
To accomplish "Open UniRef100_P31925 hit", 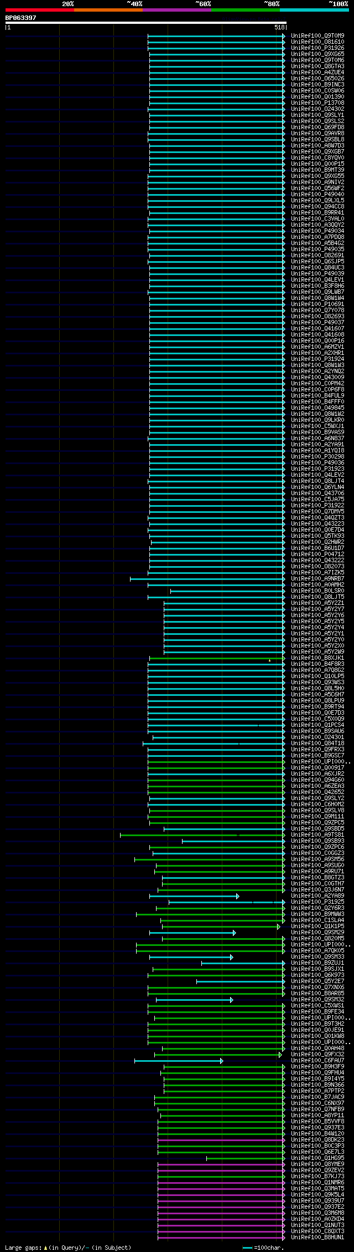I will [318, 902].
